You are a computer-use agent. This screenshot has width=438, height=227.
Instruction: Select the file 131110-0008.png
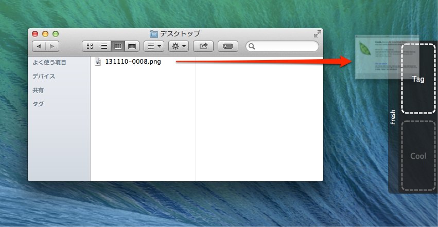pos(133,62)
